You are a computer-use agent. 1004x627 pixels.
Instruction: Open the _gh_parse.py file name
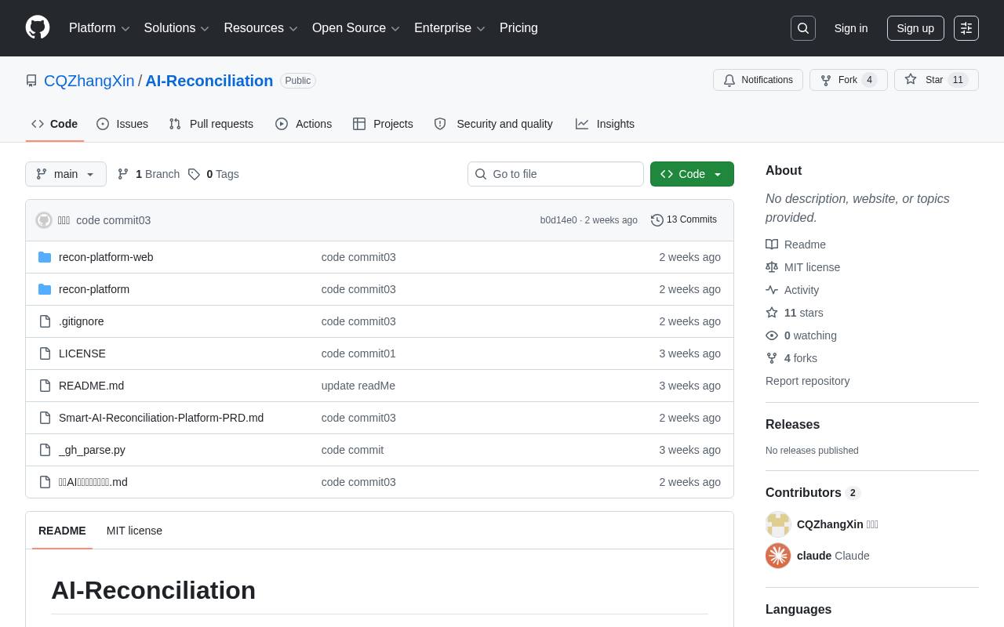92,450
